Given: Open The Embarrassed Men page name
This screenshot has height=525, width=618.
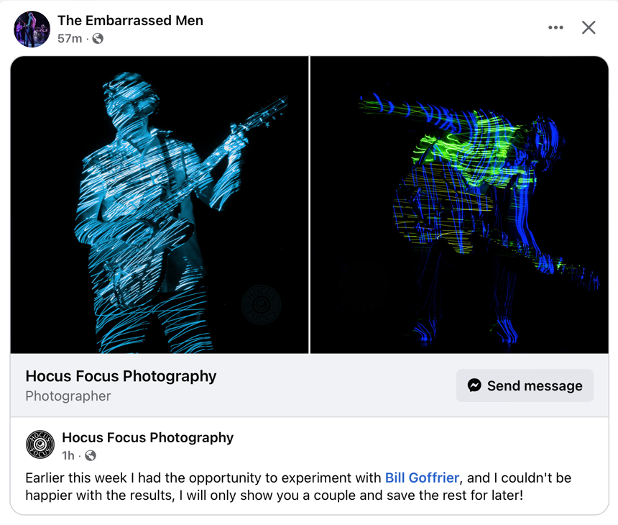Looking at the screenshot, I should tap(130, 20).
